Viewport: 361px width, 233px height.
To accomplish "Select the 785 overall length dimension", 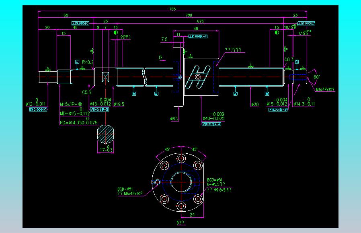I will click(172, 9).
